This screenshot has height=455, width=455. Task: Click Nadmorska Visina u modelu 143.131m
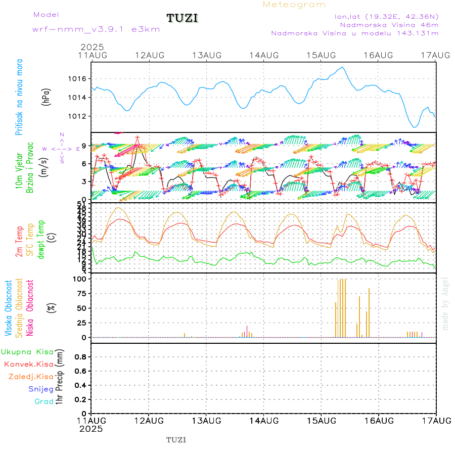354,33
